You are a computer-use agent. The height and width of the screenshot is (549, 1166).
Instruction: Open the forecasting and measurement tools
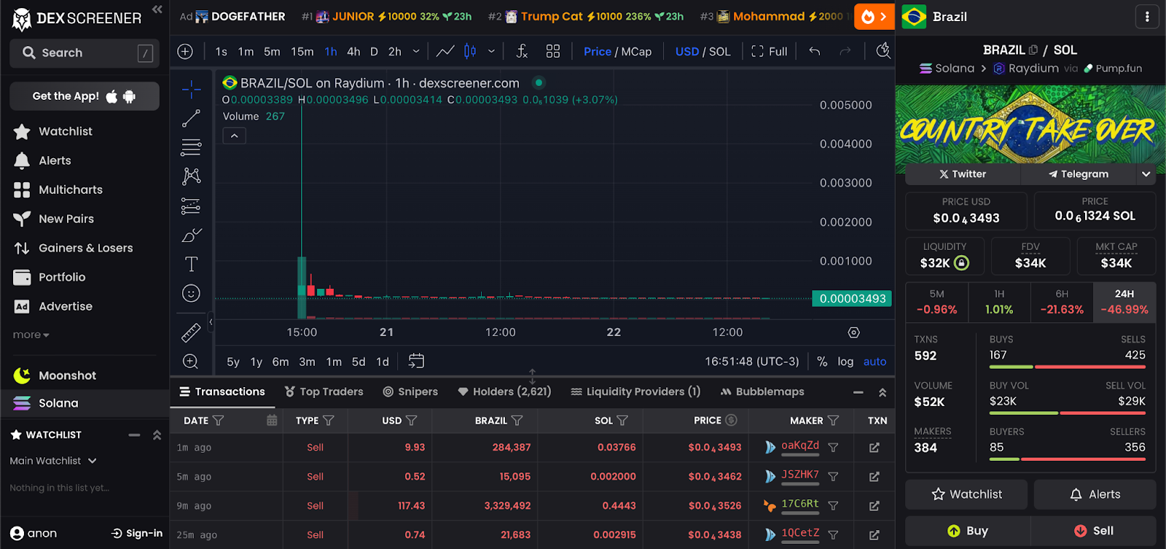pos(191,206)
